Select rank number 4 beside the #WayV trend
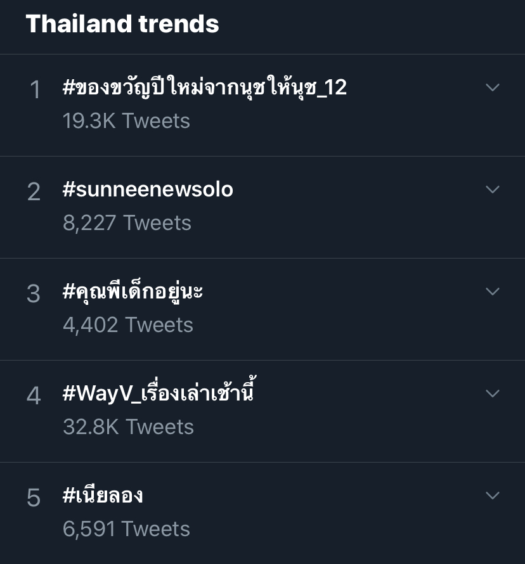The height and width of the screenshot is (564, 525). pos(34,396)
